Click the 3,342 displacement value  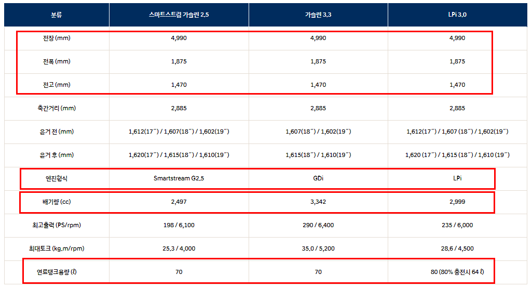(x=318, y=202)
